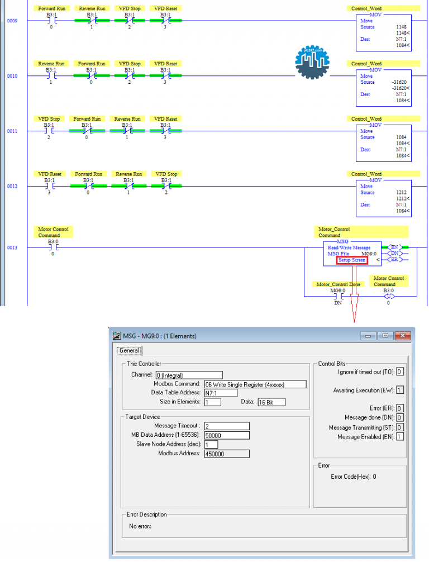Click the MSG block EN output
The width and height of the screenshot is (429, 562).
[394, 247]
